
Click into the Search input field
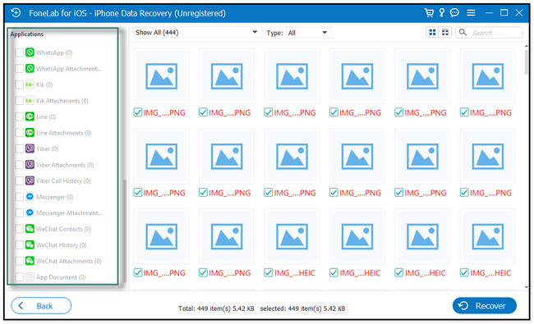click(x=495, y=33)
